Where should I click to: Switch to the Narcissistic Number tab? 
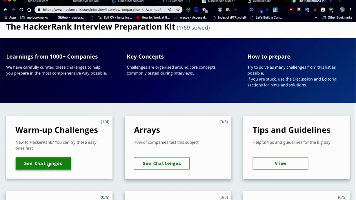click(222, 1)
